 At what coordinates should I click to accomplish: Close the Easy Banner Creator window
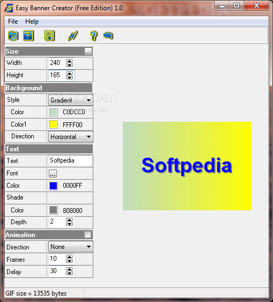(256, 5)
